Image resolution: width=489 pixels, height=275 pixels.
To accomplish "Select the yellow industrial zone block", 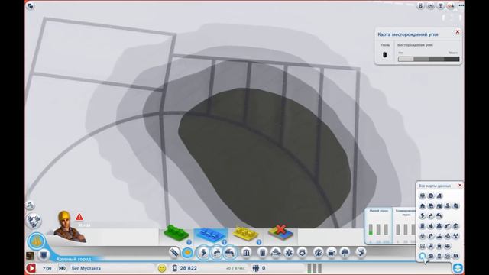I will point(246,234).
